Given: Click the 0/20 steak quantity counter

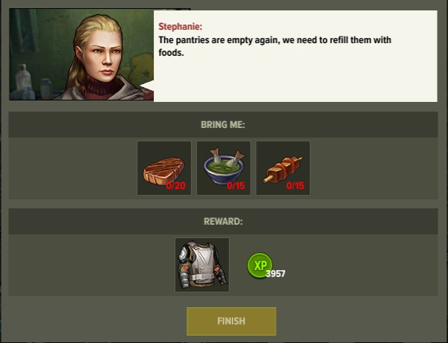Looking at the screenshot, I should pos(176,186).
